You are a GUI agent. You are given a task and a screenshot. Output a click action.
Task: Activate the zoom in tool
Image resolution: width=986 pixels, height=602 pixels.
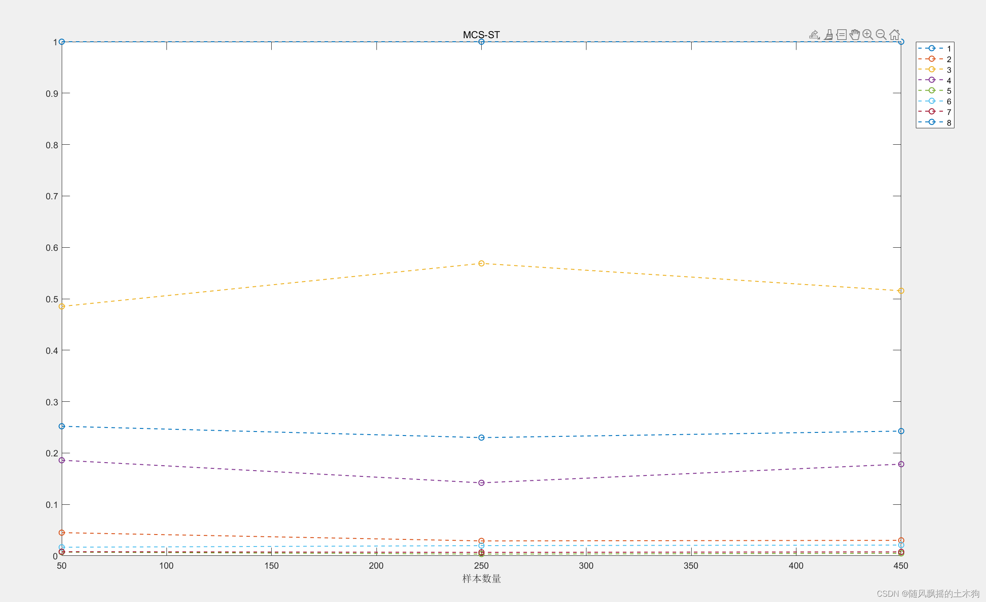pos(868,35)
